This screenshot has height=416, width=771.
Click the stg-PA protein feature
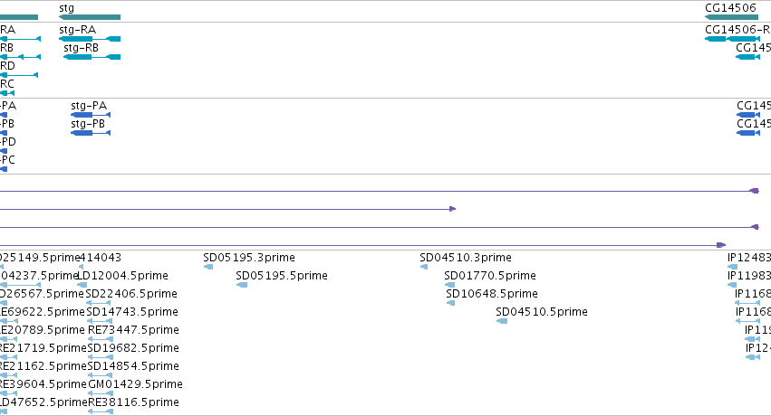click(x=91, y=115)
